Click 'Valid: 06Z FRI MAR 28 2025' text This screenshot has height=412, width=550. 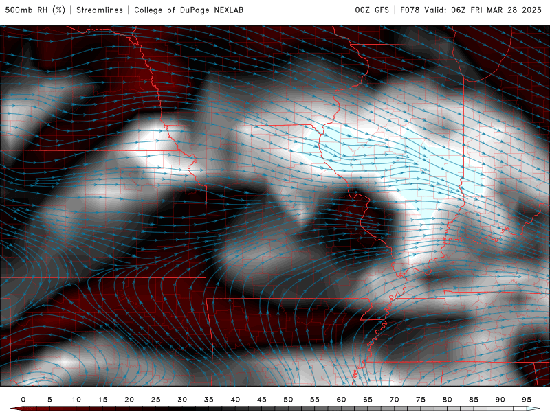pos(483,10)
